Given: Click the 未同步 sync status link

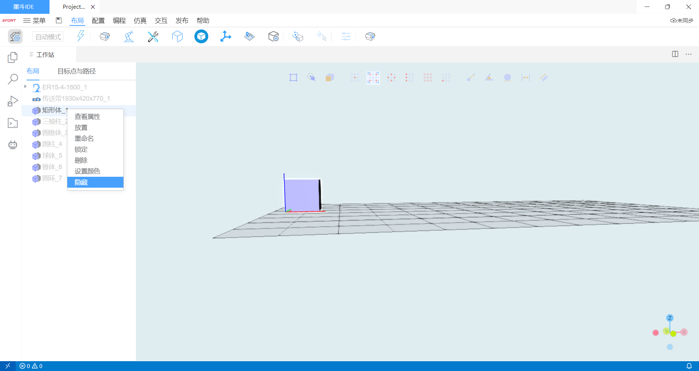Looking at the screenshot, I should (x=682, y=21).
